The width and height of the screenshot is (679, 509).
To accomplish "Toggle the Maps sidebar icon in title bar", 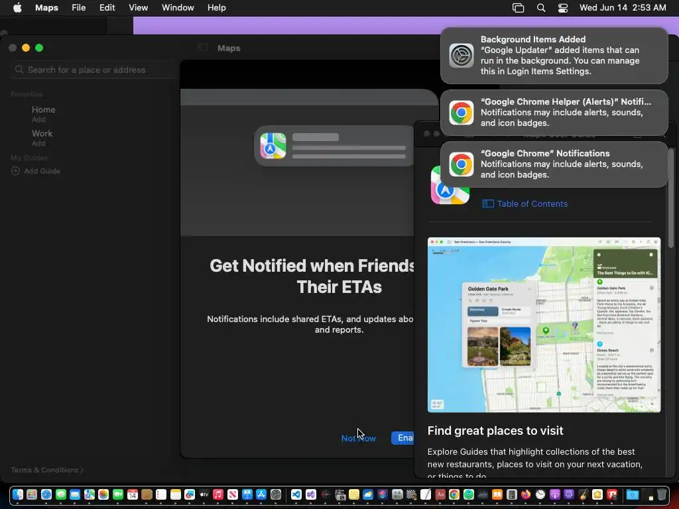I will [x=202, y=48].
